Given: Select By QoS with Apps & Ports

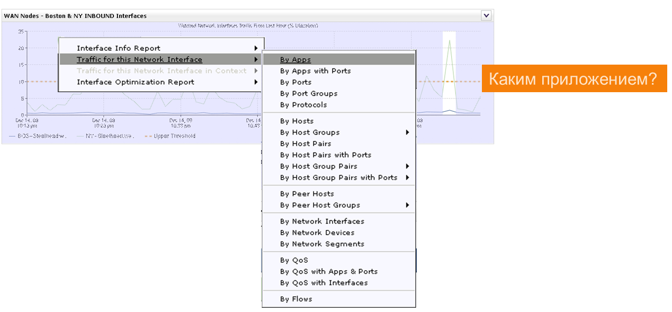Looking at the screenshot, I should (x=328, y=272).
